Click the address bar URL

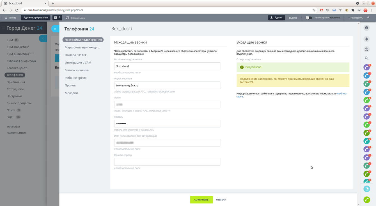pyautogui.click(x=55, y=10)
